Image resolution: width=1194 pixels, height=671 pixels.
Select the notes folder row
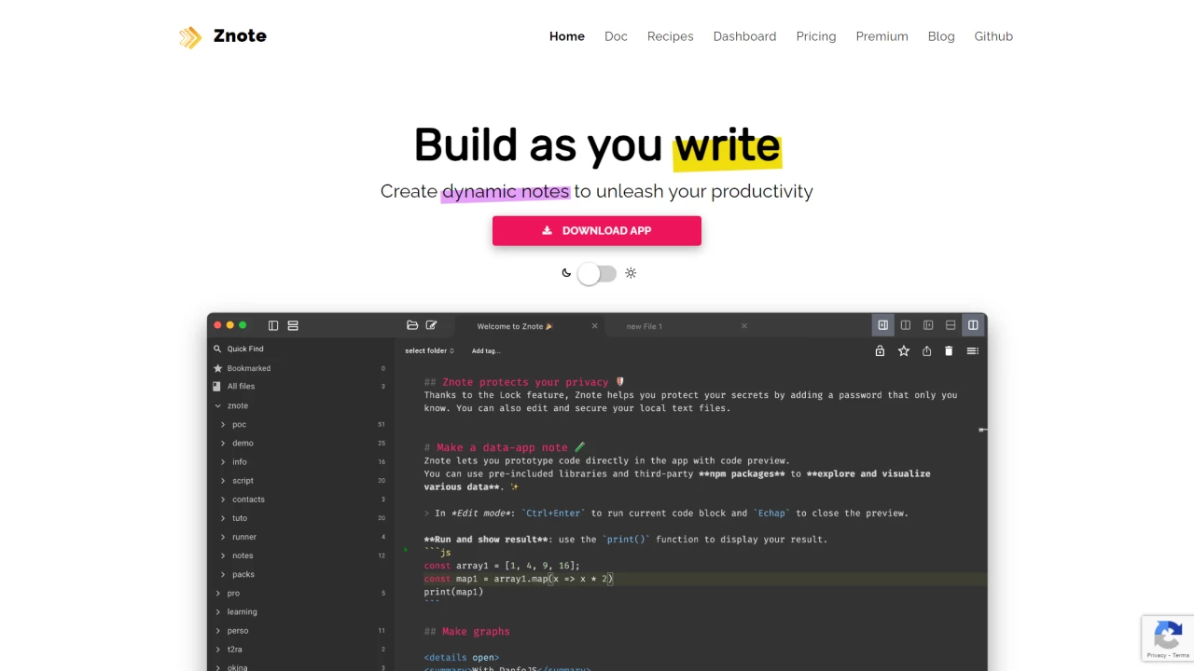tap(298, 555)
